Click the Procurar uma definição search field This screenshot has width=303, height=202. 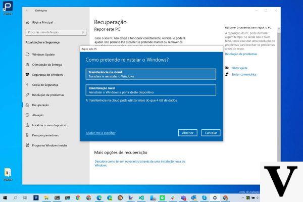tap(56, 32)
